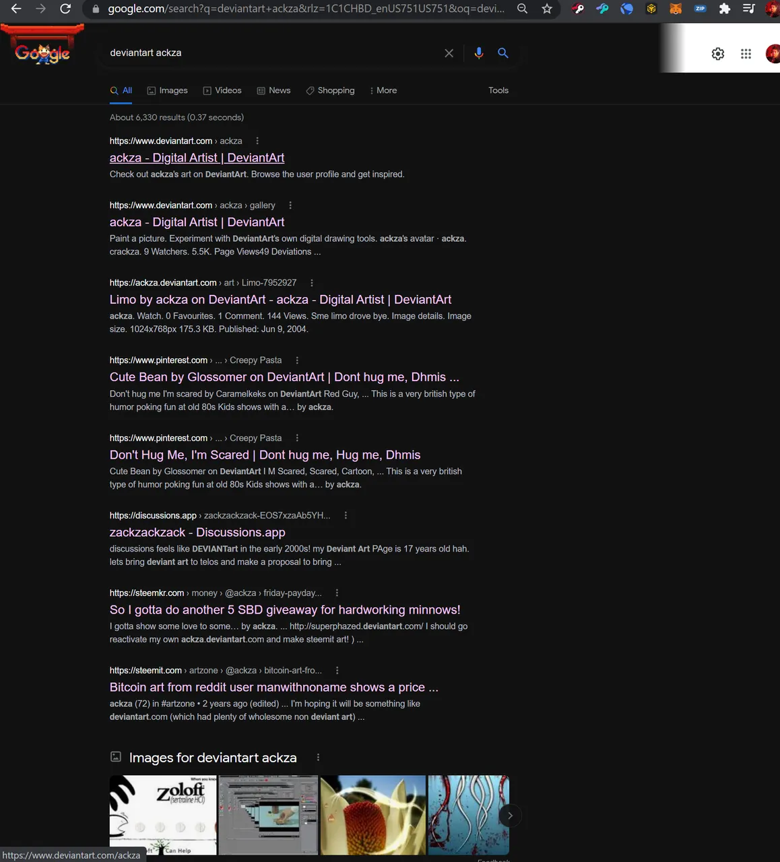Open zackzackzack - Discussions.app link
Viewport: 780px width, 862px height.
(197, 532)
